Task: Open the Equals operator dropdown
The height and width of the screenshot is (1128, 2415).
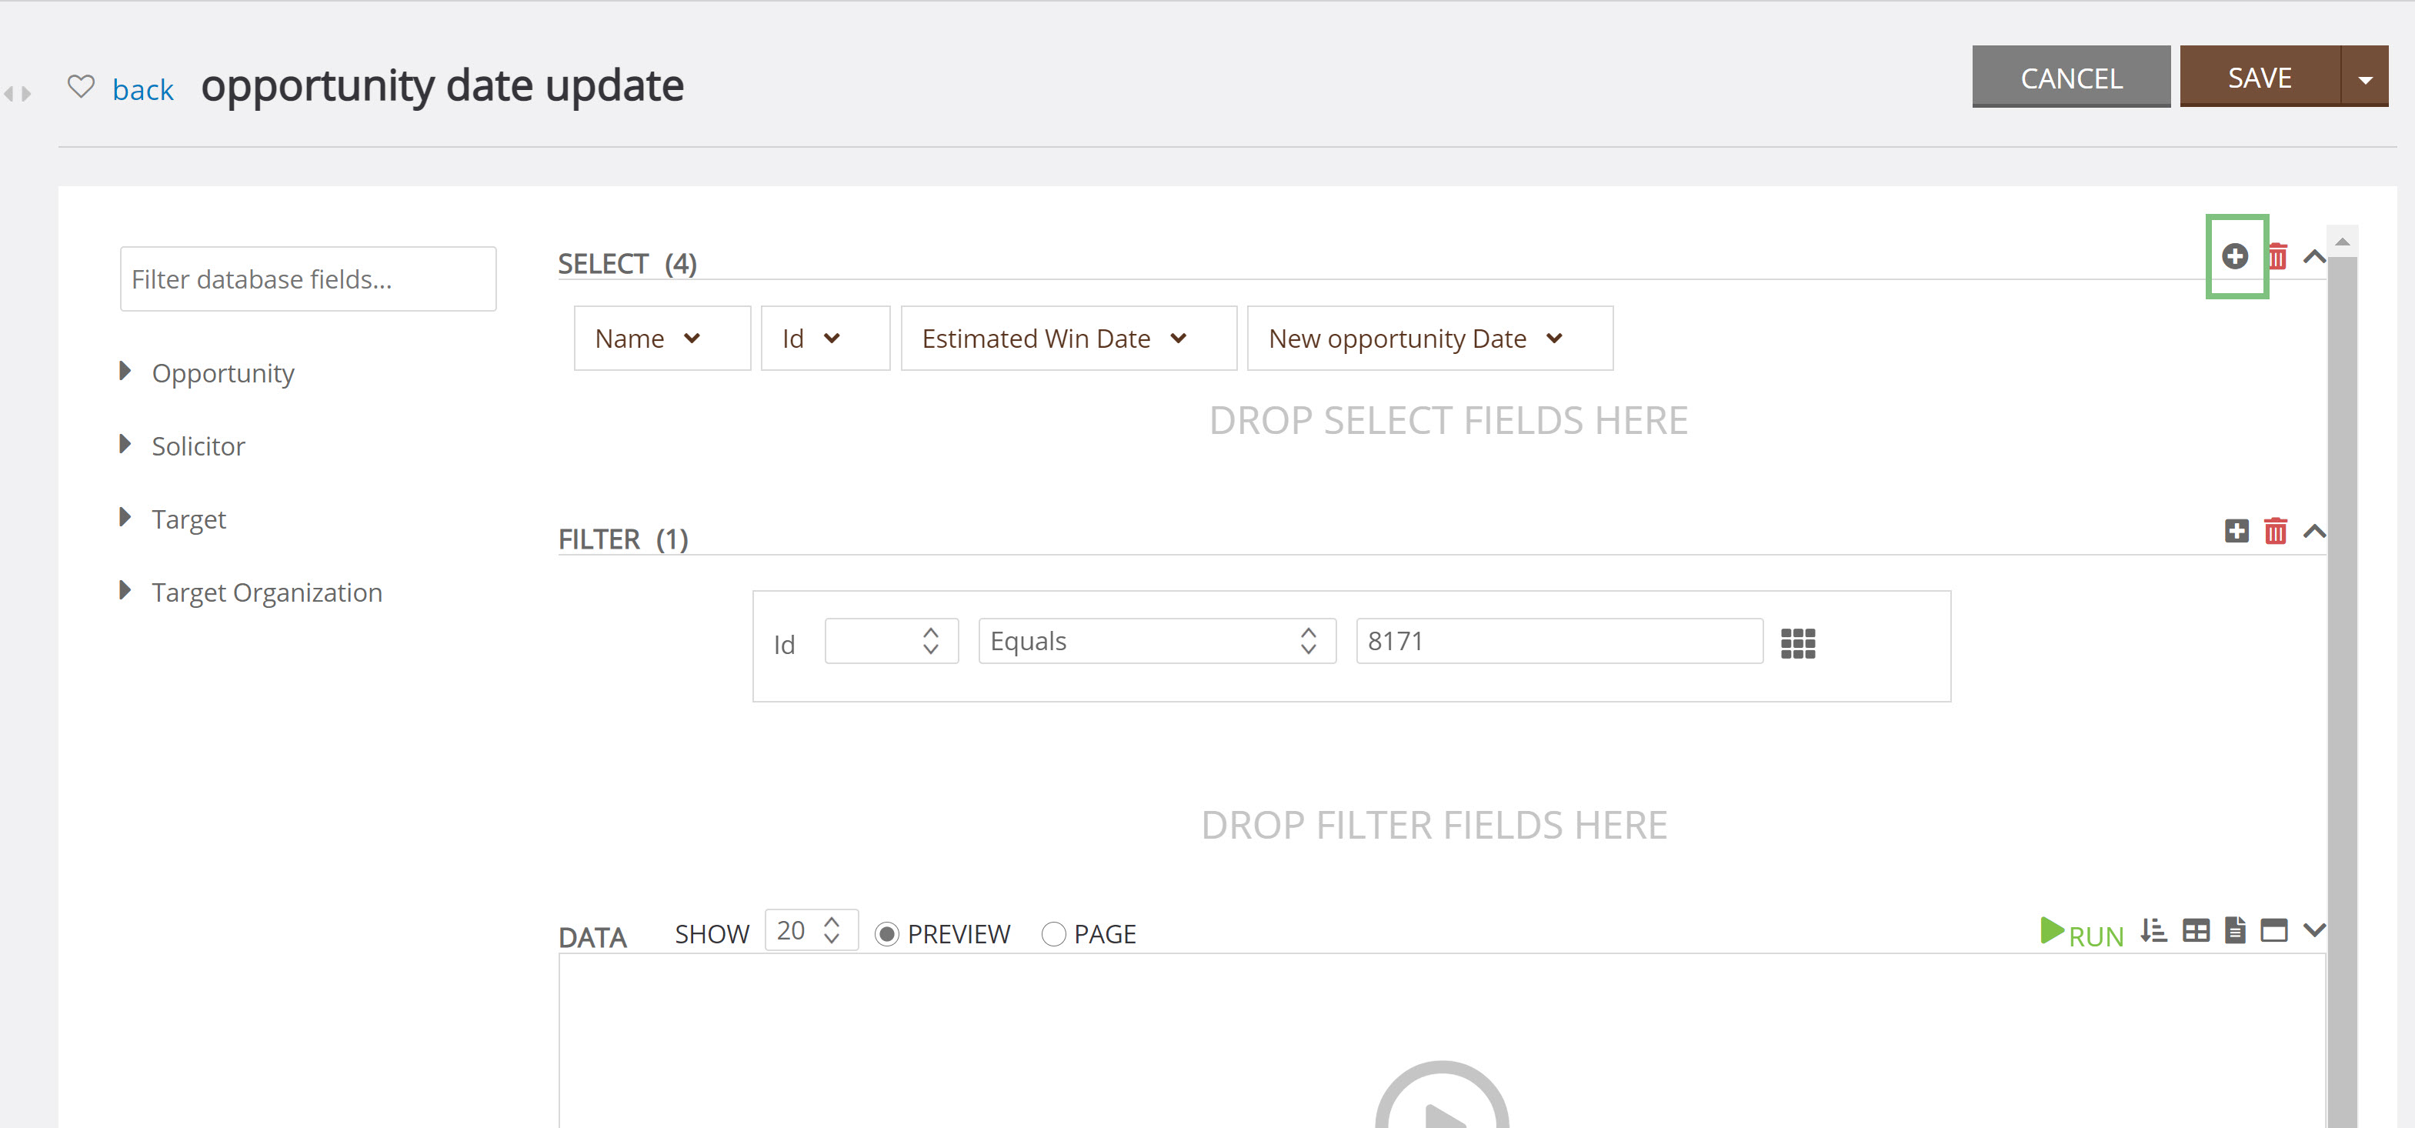Action: coord(1157,642)
